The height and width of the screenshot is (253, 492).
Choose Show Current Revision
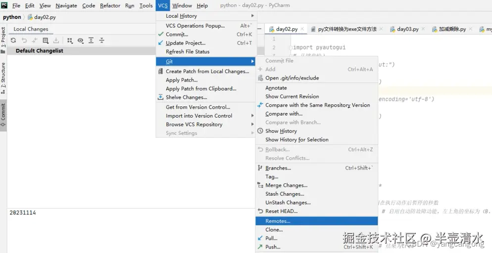(x=317, y=96)
